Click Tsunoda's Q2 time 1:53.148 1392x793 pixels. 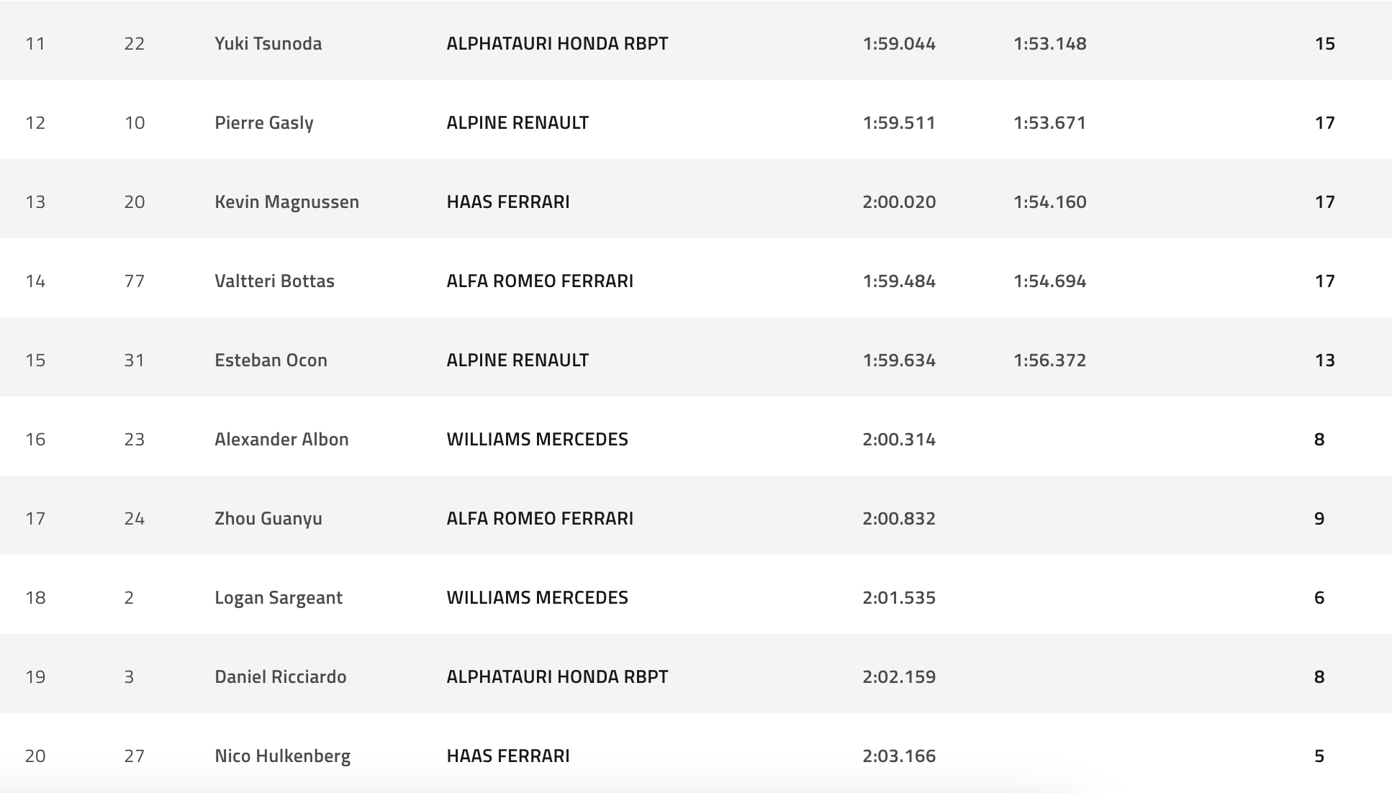[1049, 43]
